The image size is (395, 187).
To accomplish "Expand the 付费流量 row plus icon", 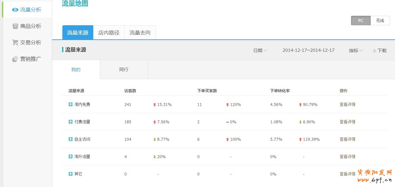I will 70,122.
